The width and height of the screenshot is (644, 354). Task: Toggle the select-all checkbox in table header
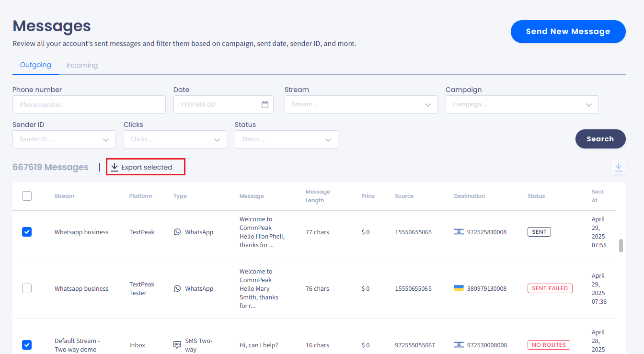tap(27, 196)
